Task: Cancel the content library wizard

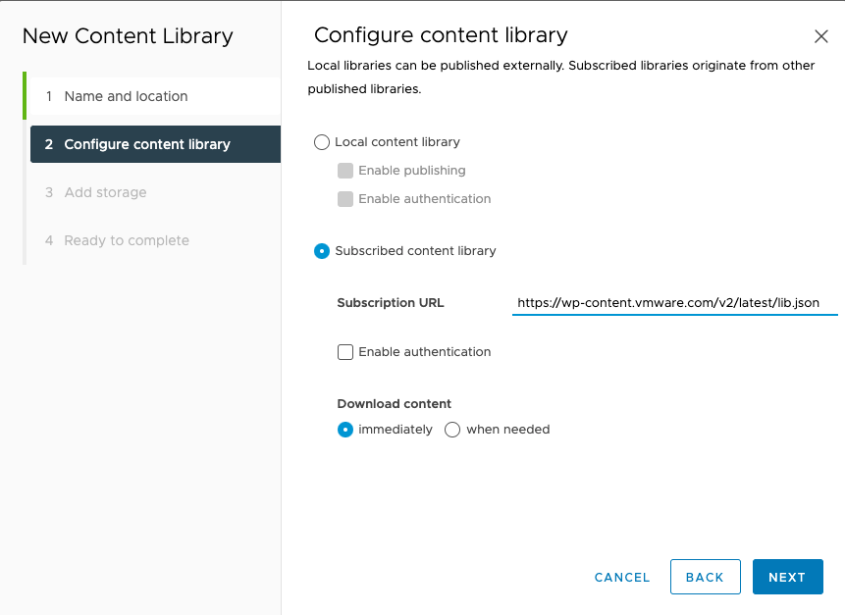Action: point(622,578)
